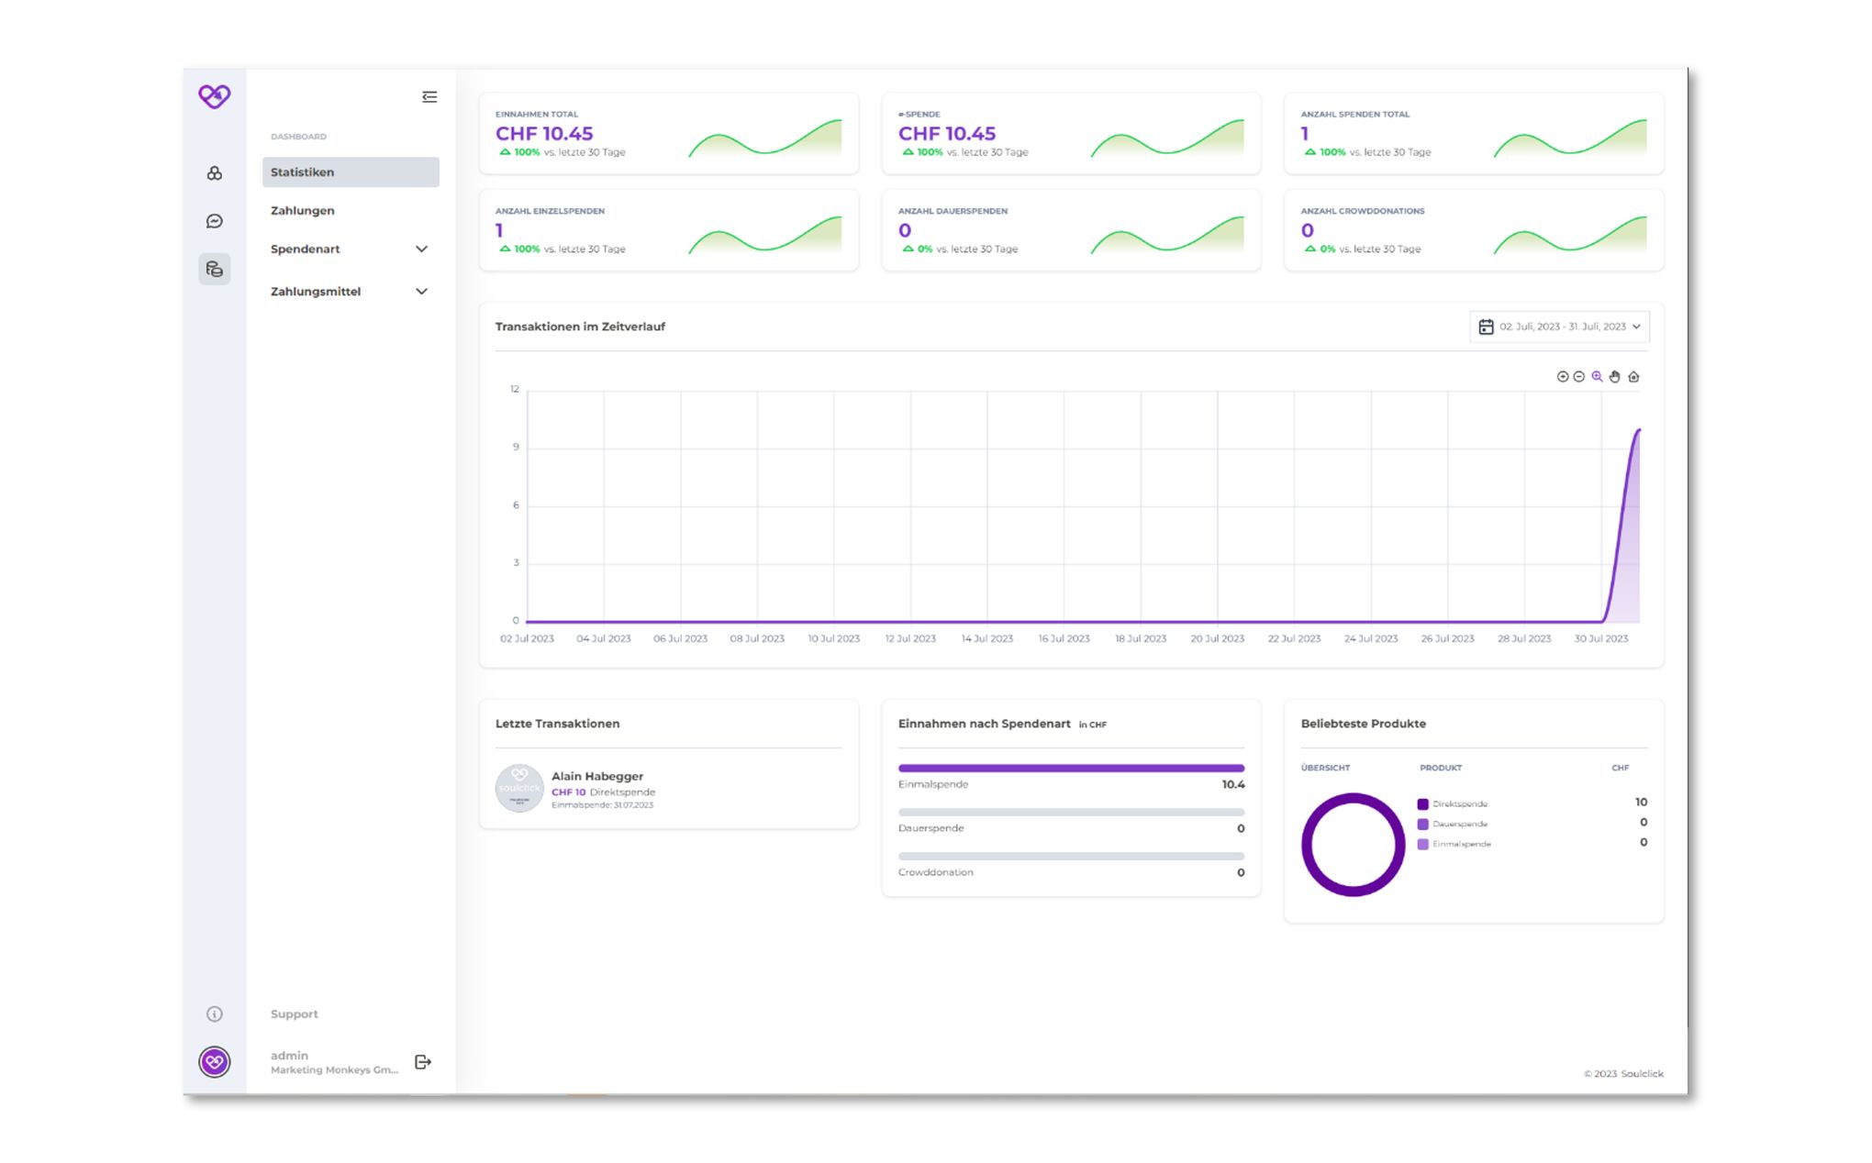Collapse the sidebar with menu-fold icon
The height and width of the screenshot is (1163, 1872).
tap(429, 97)
